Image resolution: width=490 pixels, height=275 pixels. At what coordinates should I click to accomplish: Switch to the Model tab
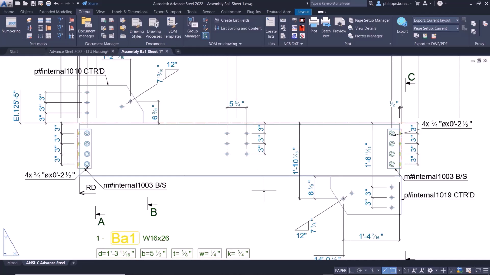click(13, 263)
